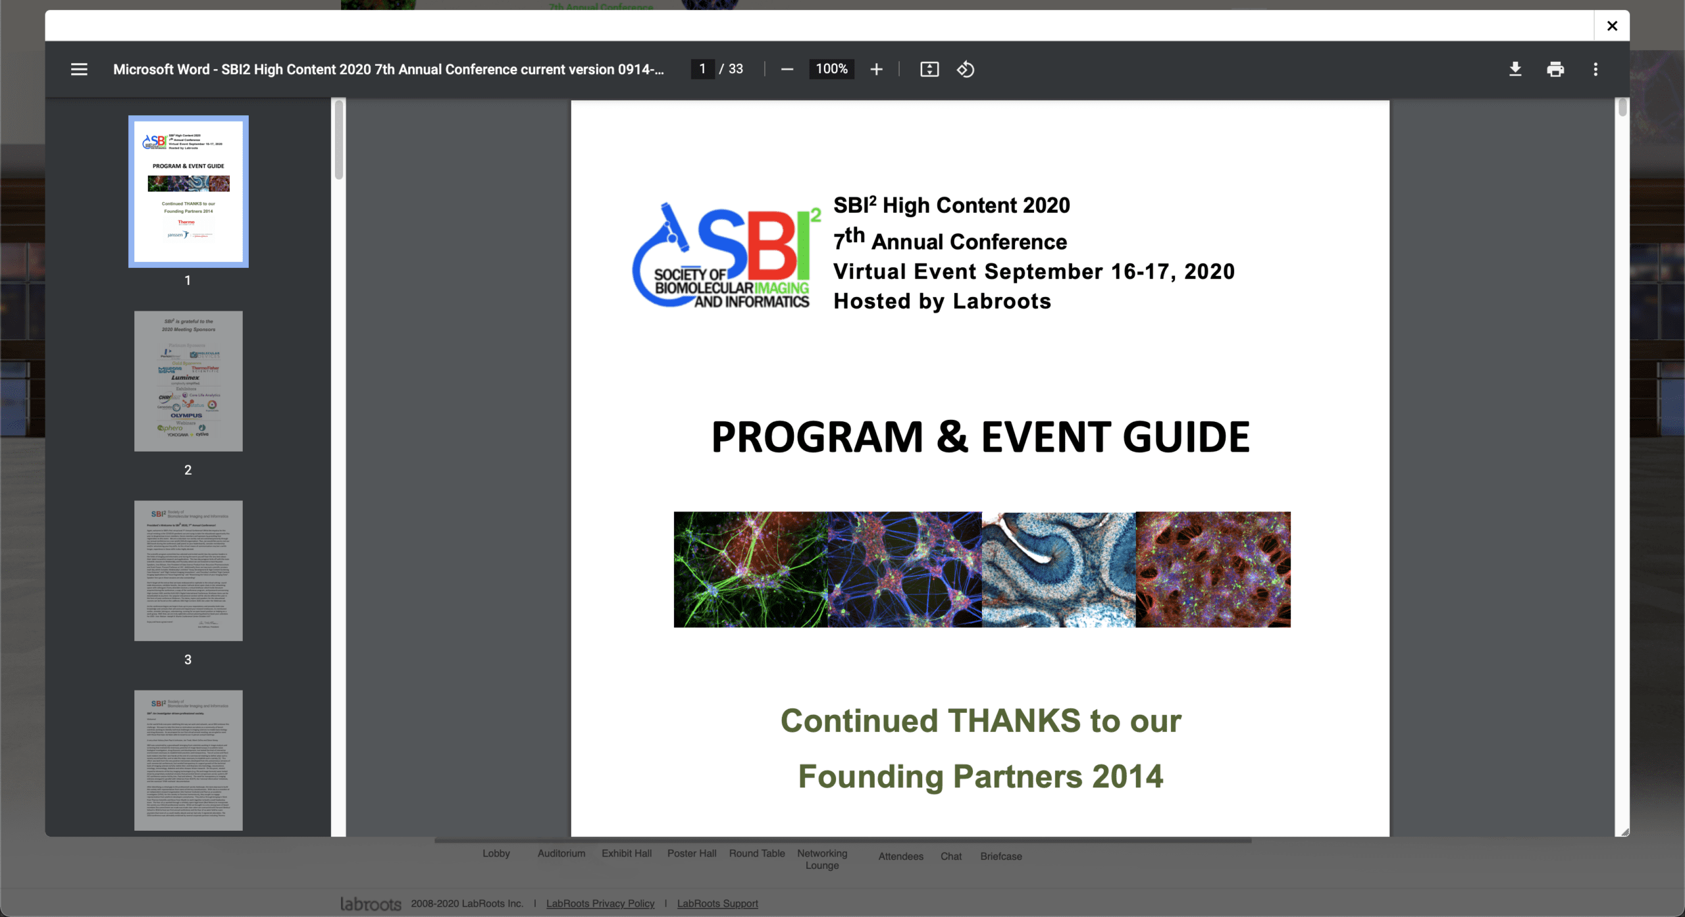Rotate the document counterclockwise
The image size is (1685, 917).
tap(966, 69)
